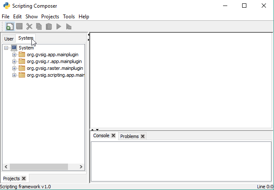Close the Projects panel tab X
The width and height of the screenshot is (274, 190).
click(x=24, y=178)
